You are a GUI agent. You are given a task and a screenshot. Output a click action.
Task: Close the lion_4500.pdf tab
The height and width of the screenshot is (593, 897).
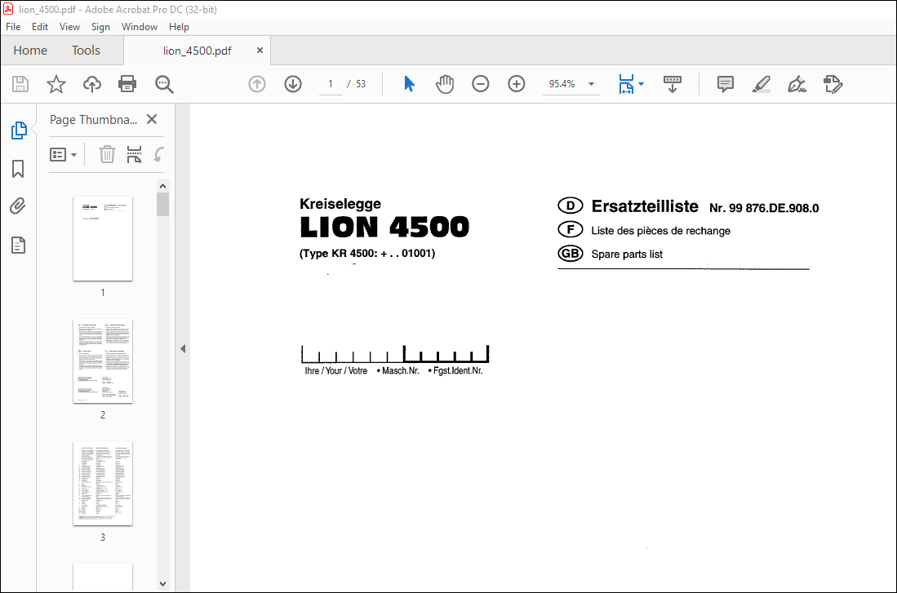point(260,51)
